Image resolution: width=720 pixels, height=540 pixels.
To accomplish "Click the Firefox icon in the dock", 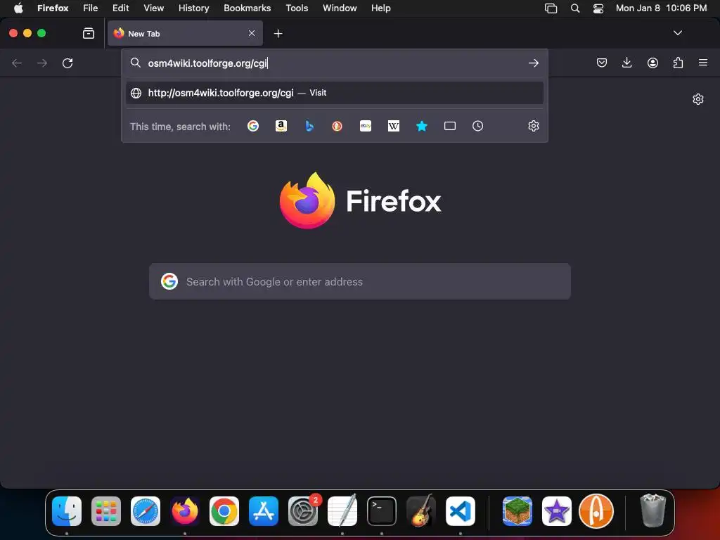I will pyautogui.click(x=185, y=511).
